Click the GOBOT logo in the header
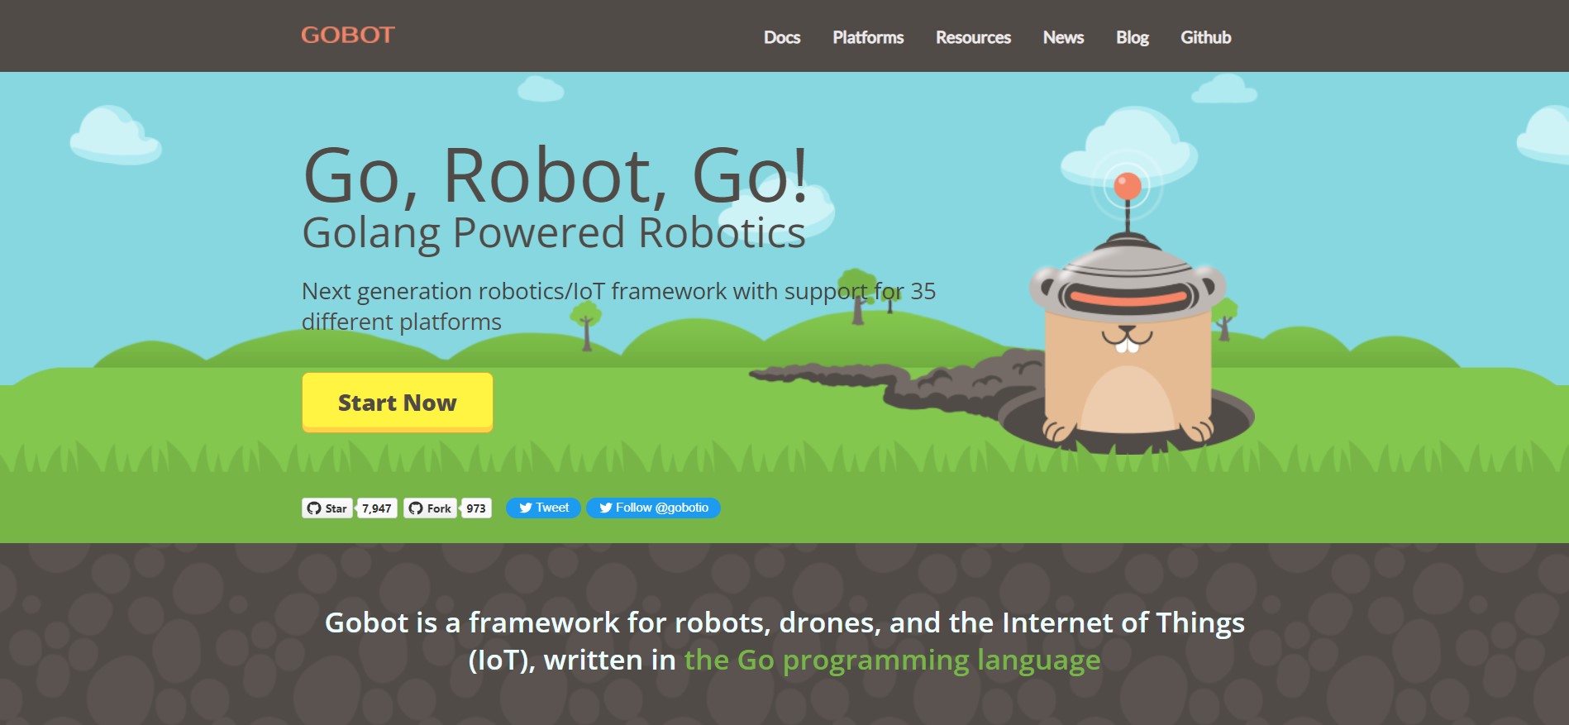 (348, 36)
